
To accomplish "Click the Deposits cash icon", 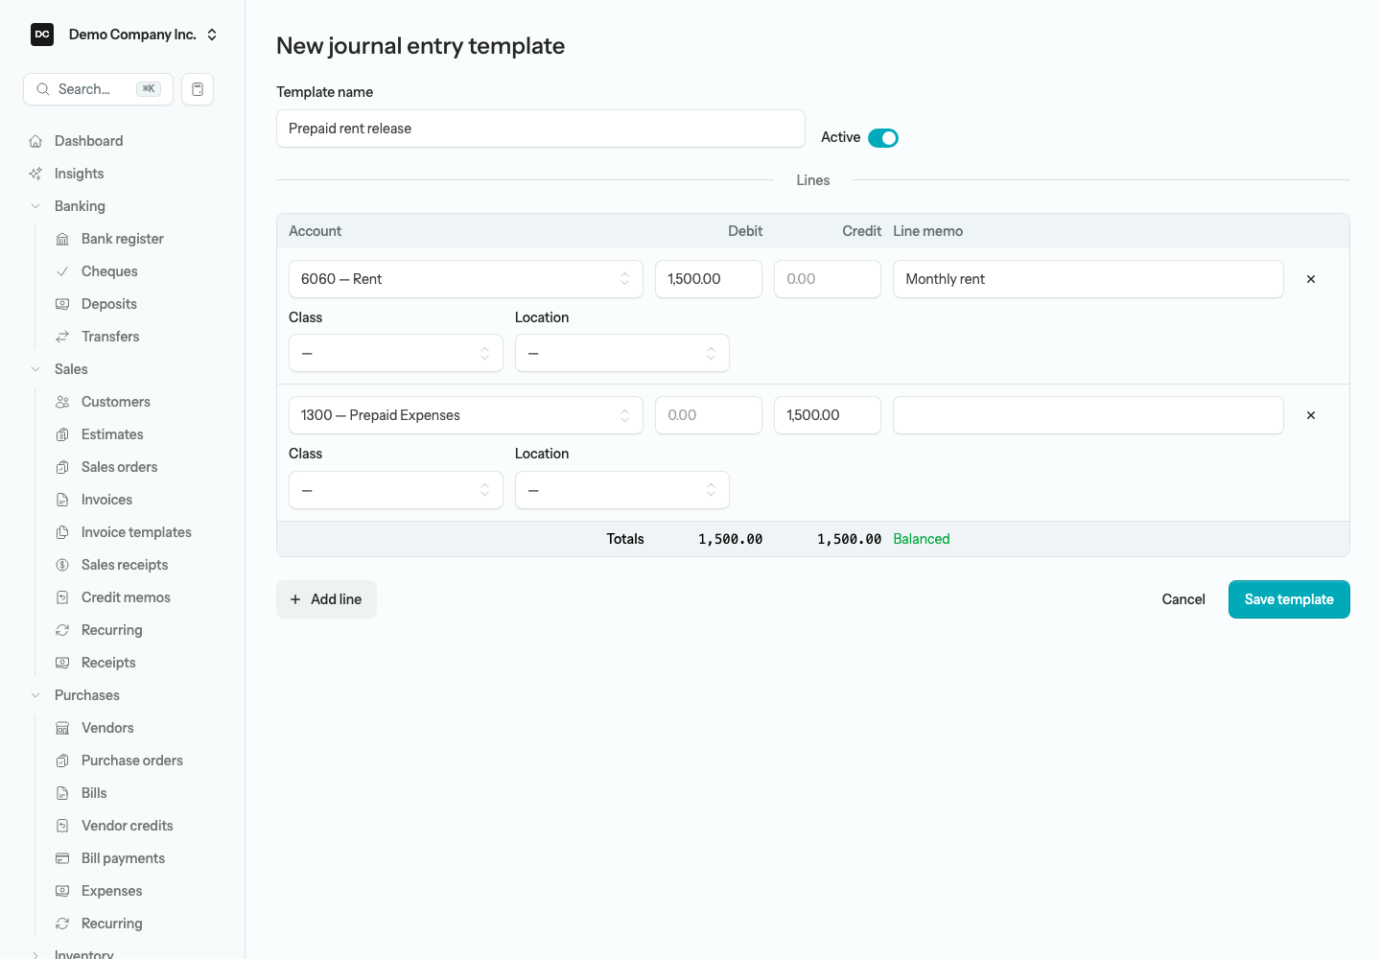I will tap(62, 304).
